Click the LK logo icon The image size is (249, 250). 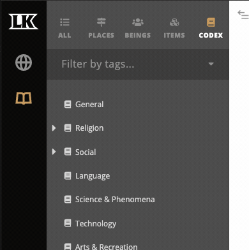[x=24, y=22]
